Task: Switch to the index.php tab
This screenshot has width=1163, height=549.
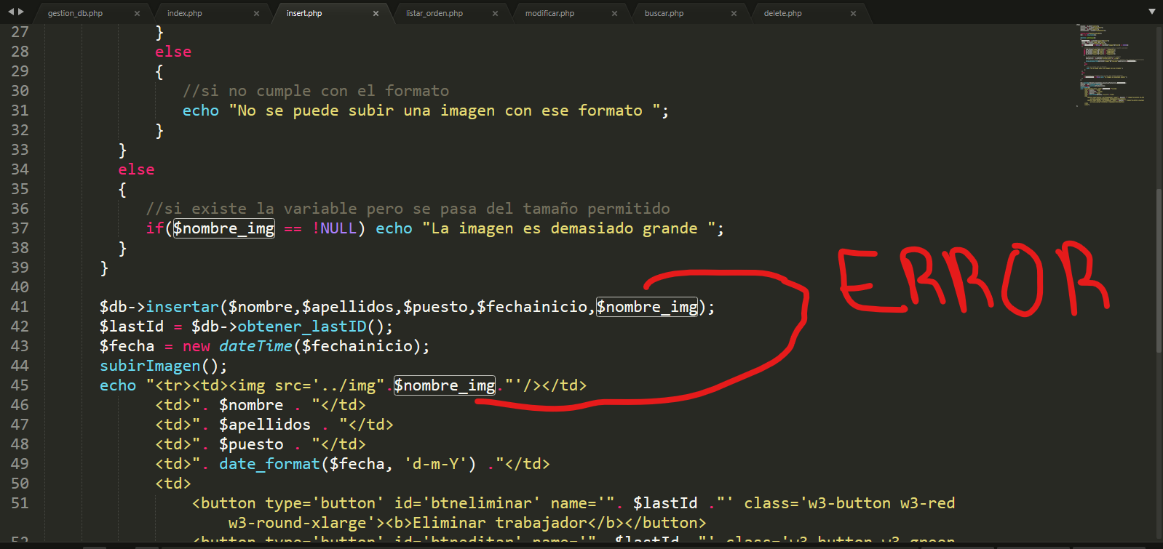Action: [185, 13]
